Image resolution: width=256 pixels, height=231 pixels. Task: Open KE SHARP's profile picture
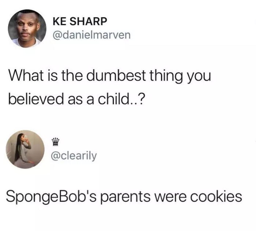coord(27,29)
